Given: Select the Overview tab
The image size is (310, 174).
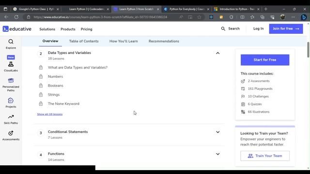Looking at the screenshot, I should point(50,41).
